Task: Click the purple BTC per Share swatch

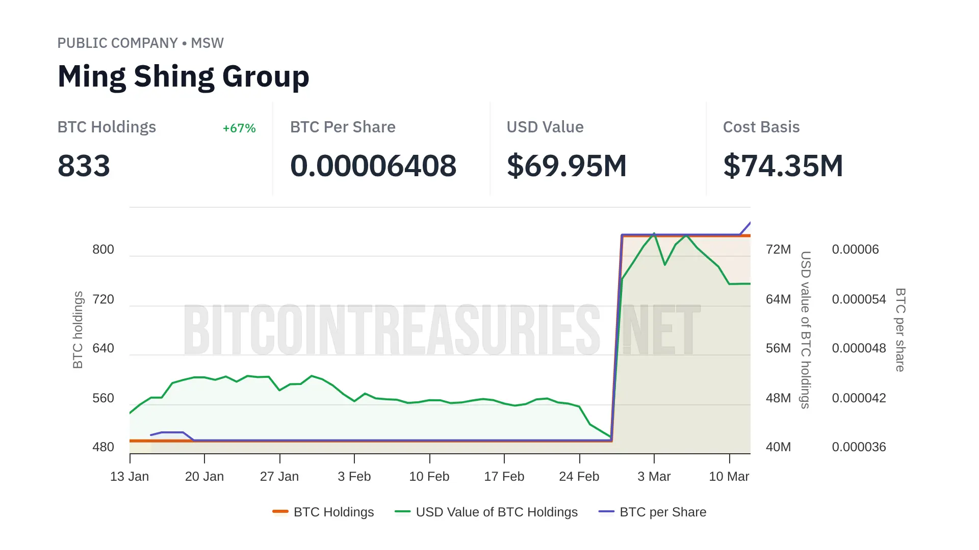Action: pyautogui.click(x=606, y=511)
